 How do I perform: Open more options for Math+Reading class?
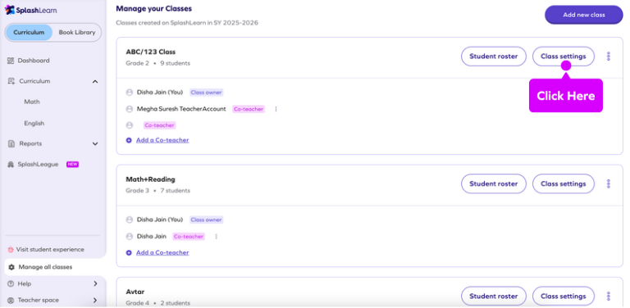pos(609,183)
